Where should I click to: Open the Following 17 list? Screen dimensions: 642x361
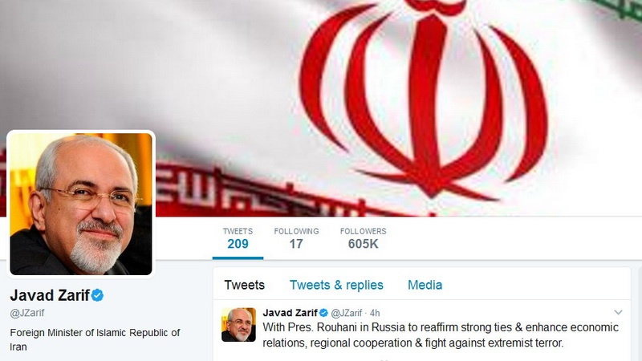coord(296,238)
